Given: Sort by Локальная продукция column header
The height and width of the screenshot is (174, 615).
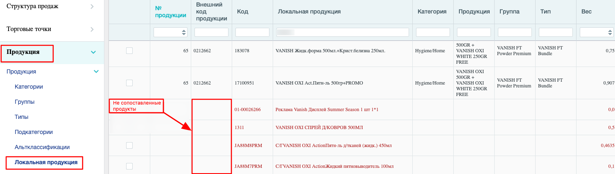Looking at the screenshot, I should (309, 11).
